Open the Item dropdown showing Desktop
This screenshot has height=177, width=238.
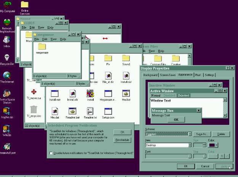[190, 145]
